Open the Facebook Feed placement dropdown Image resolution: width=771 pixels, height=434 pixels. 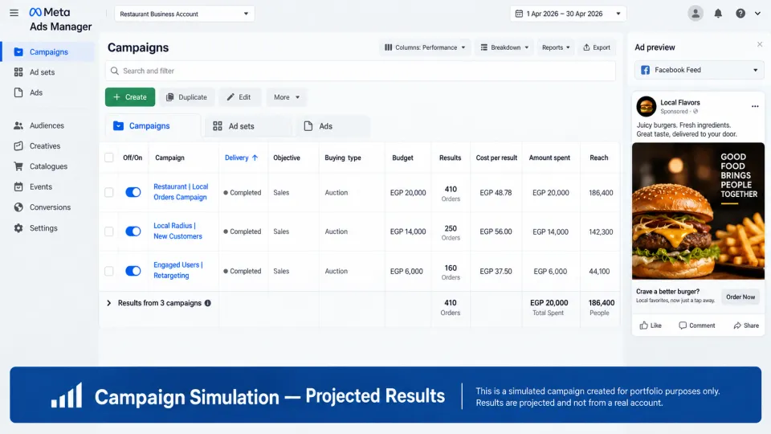coord(700,70)
